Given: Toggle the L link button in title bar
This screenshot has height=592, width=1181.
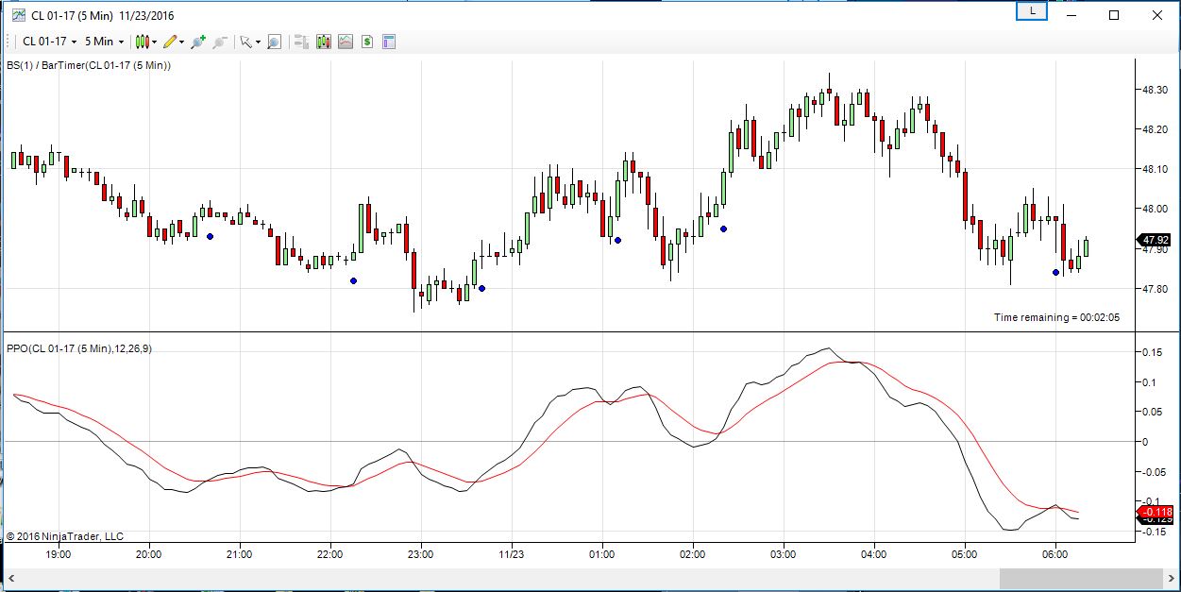Looking at the screenshot, I should 1033,12.
